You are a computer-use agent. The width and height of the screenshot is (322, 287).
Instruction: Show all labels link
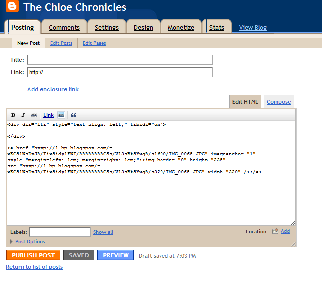coord(103,232)
